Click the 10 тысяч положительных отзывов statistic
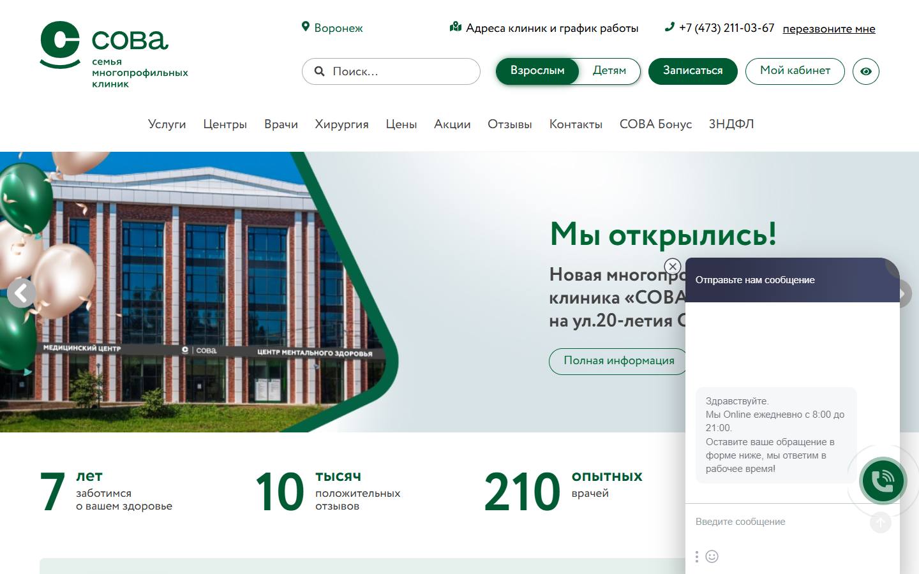919x574 pixels. click(x=328, y=491)
